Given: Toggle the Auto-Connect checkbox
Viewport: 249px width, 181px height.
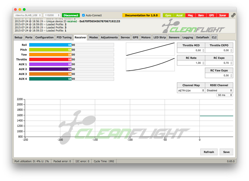Looking at the screenshot, I should point(83,15).
